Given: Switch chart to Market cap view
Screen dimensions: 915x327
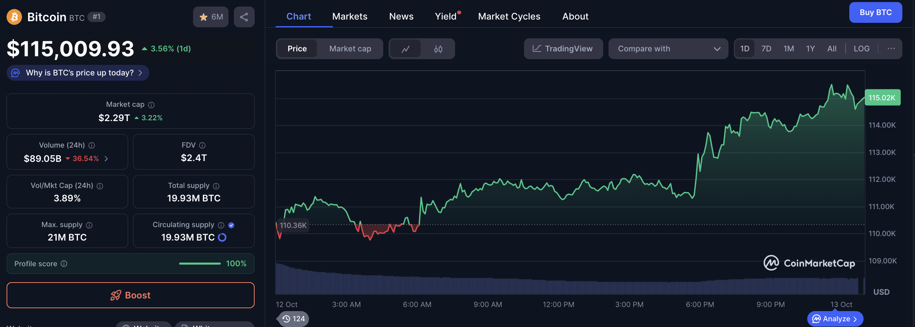Looking at the screenshot, I should pos(350,49).
